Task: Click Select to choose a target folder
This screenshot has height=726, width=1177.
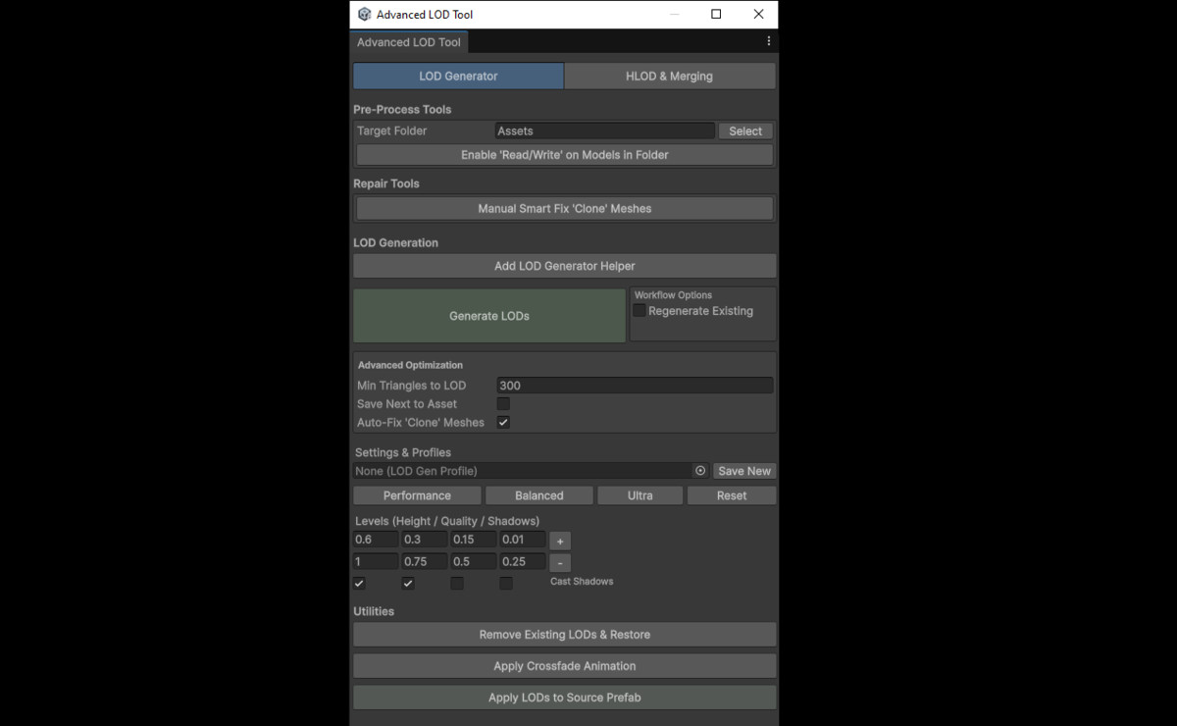Action: (744, 130)
